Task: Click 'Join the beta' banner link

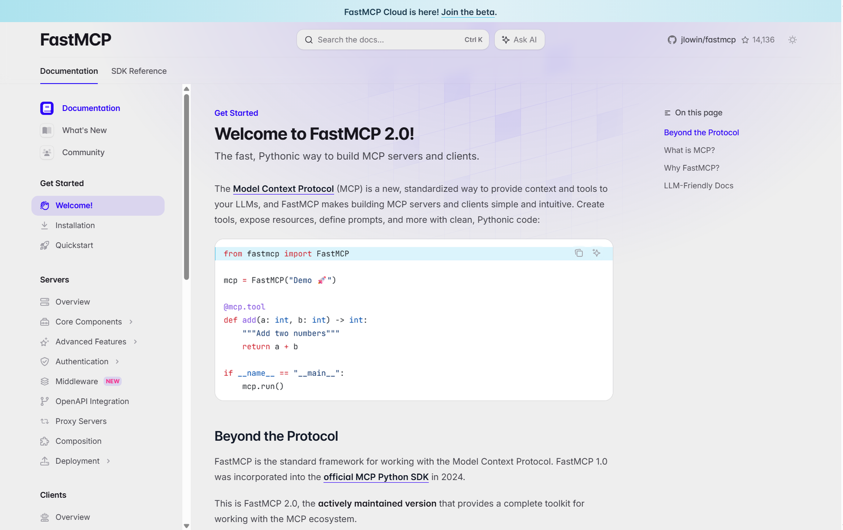Action: coord(467,12)
